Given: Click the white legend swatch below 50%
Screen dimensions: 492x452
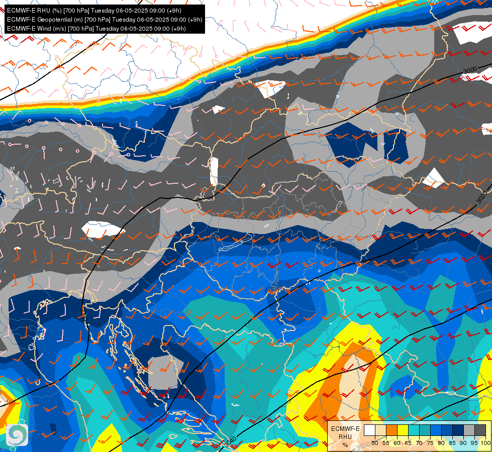Looking at the screenshot, I should coord(369,430).
